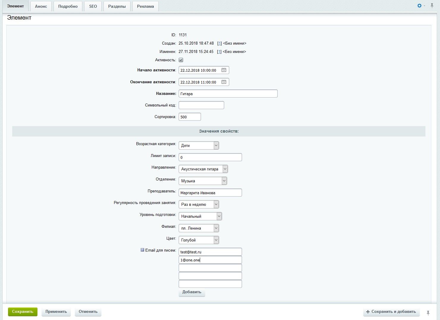Screen dimensions: 440x320
Task: Focus the Символьный код field
Action: 201,105
